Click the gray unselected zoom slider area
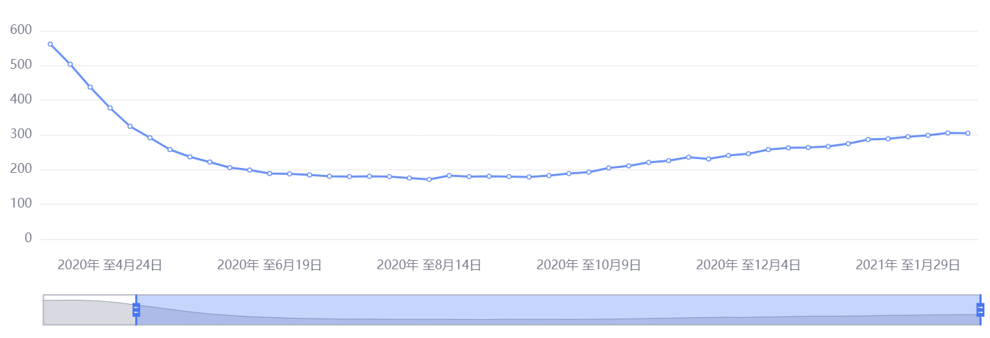Screen dimensions: 990x338 (89, 310)
